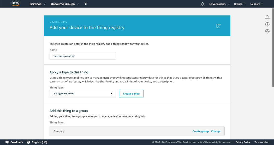The width and height of the screenshot is (274, 145).
Task: Open the activity monitor icon
Action: [x=267, y=31]
